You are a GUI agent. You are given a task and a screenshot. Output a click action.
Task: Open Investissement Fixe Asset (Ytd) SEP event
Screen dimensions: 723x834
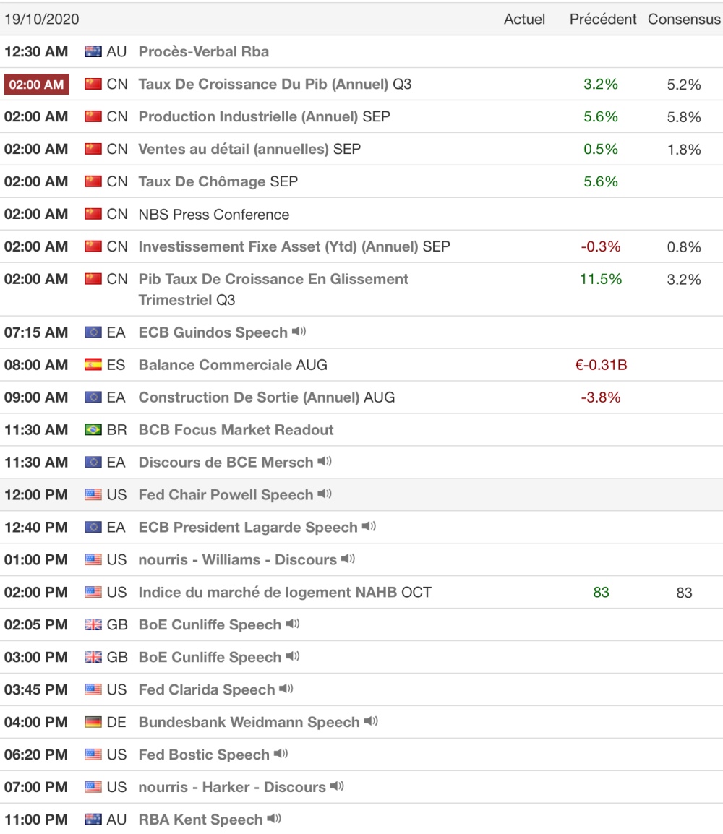click(294, 246)
